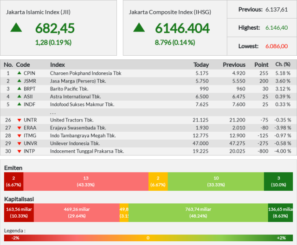The width and height of the screenshot is (297, 245).
Task: Click the 763,74 miliar Kapitalisasi segment
Action: [198, 213]
